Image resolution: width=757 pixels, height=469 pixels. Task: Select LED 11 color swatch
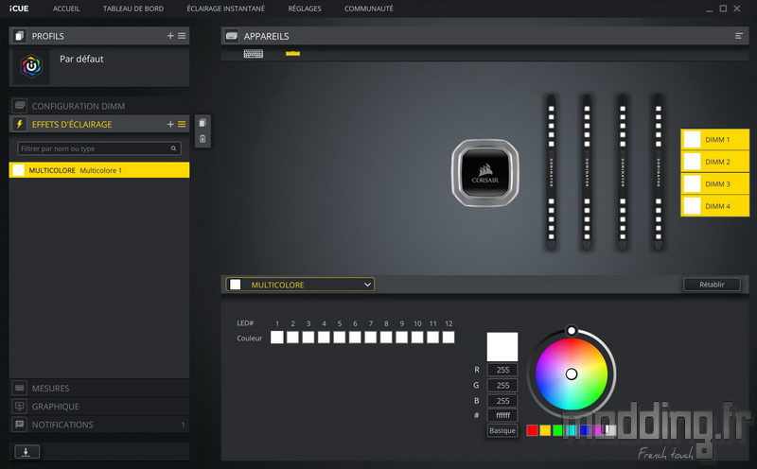point(432,338)
